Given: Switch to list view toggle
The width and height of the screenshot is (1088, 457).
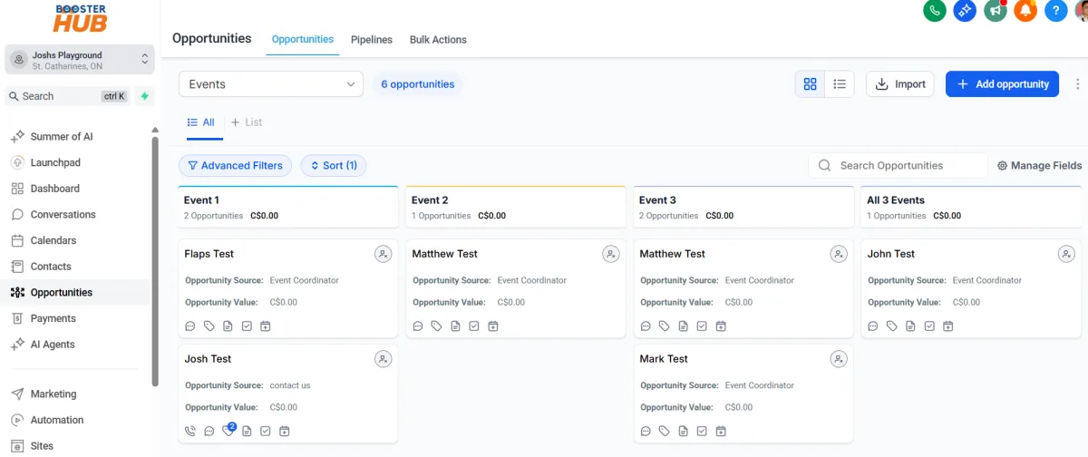Looking at the screenshot, I should coord(840,84).
